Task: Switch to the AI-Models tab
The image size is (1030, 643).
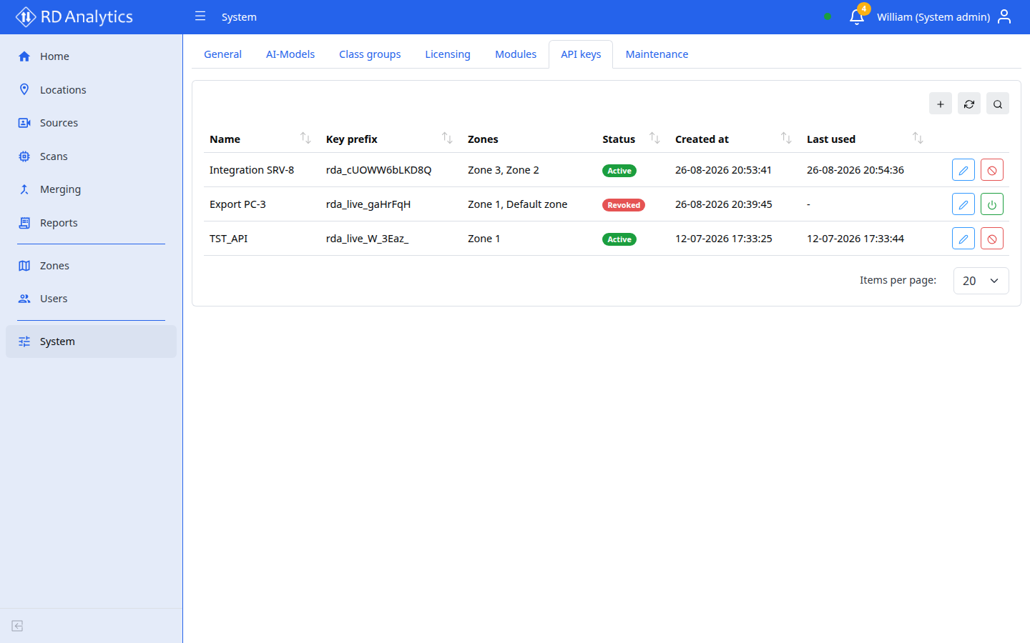Action: (x=290, y=54)
